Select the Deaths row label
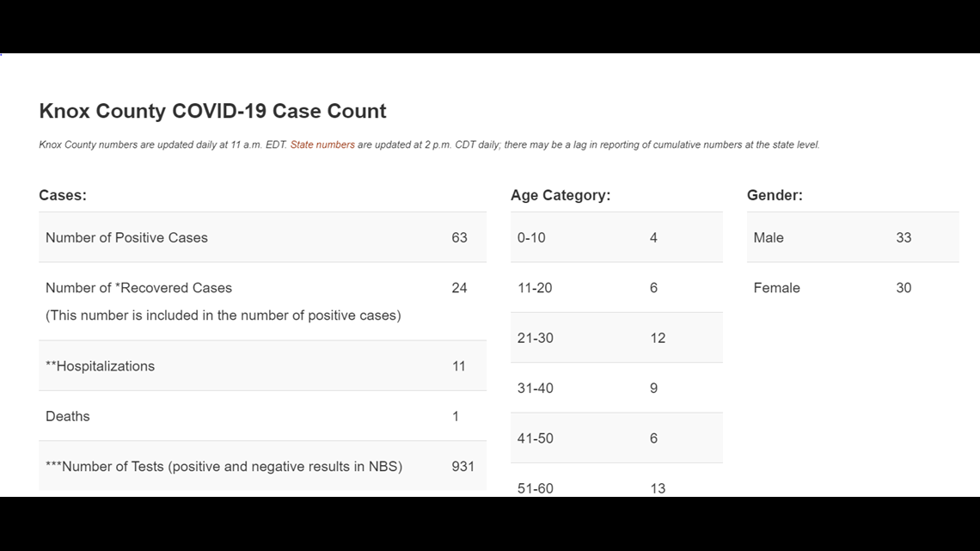This screenshot has width=980, height=551. click(68, 417)
